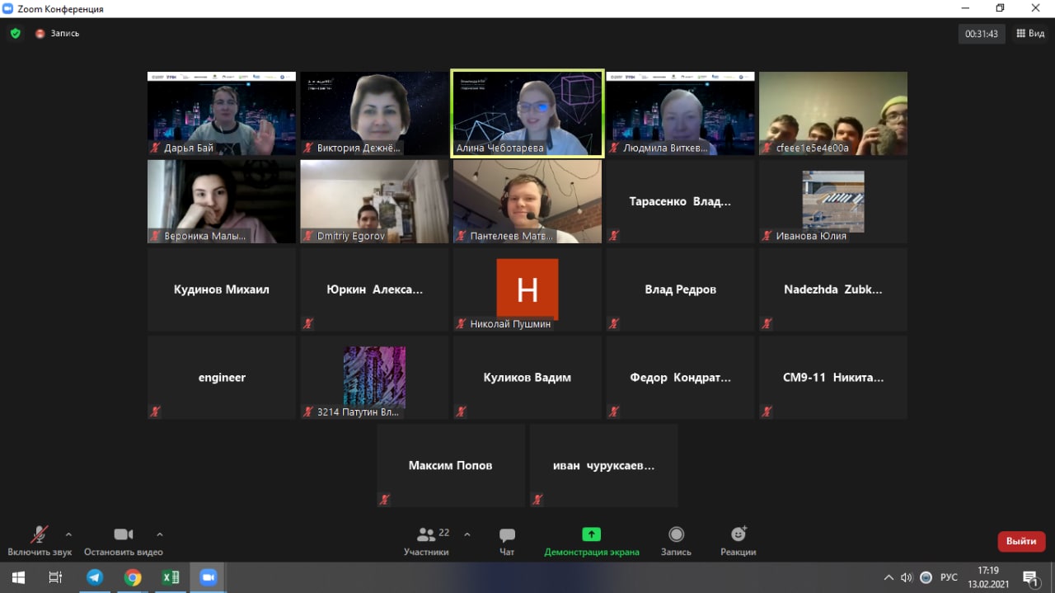Click the red recording indicator at top left

click(x=40, y=34)
